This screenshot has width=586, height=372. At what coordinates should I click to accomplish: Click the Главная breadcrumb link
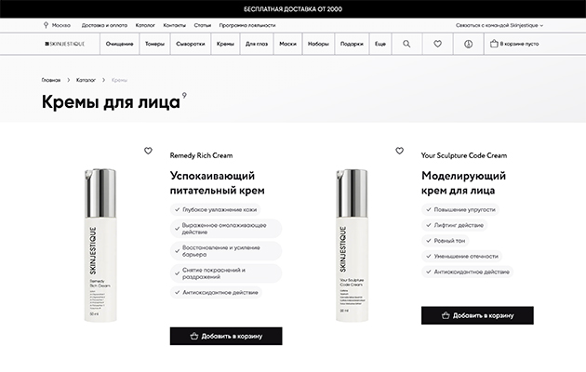click(52, 80)
